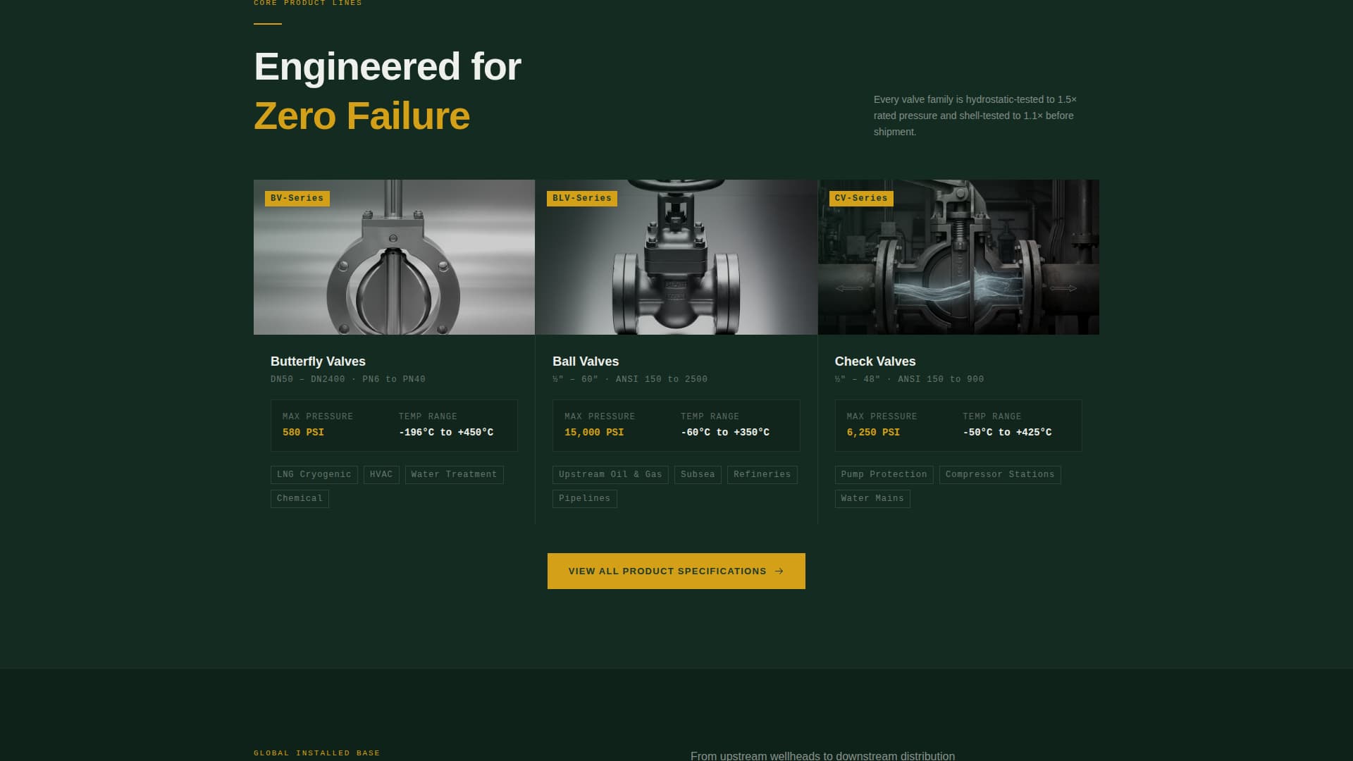Click the Refineries application tag
1353x761 pixels.
pyautogui.click(x=762, y=474)
